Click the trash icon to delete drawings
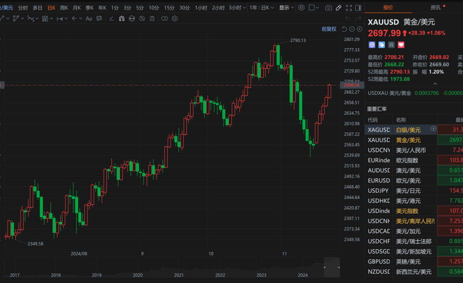Viewport: 463px width, 283px height. (152, 19)
